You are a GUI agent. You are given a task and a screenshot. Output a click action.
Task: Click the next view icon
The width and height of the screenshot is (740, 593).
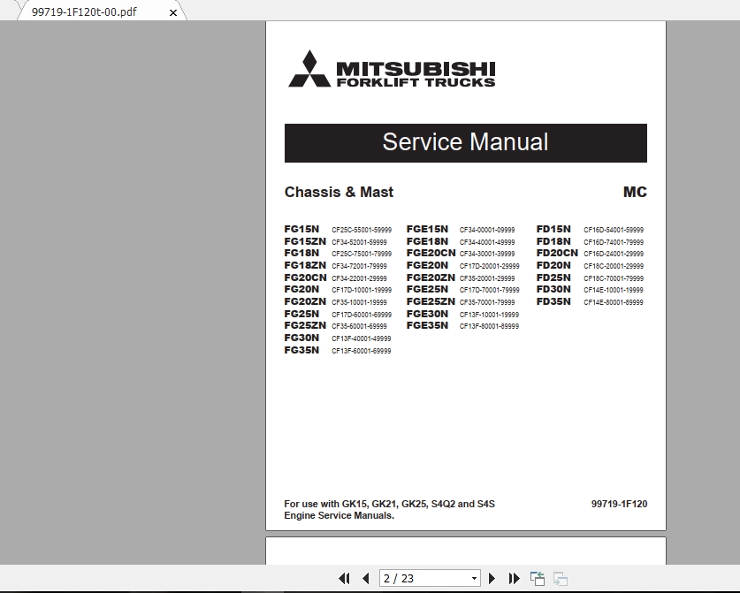tap(560, 577)
